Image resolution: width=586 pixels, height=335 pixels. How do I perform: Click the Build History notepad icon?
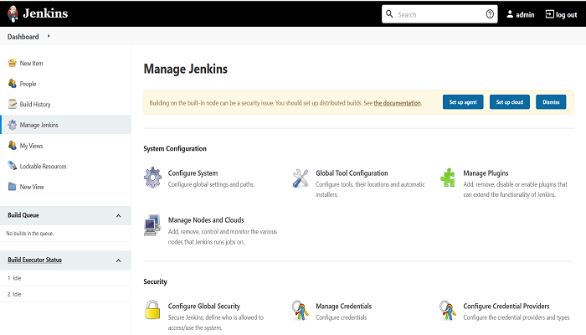point(13,104)
